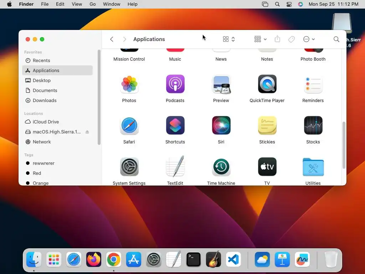Screen dimensions: 365x274
Task: Select Safari in the Applications folder
Action: (129, 126)
